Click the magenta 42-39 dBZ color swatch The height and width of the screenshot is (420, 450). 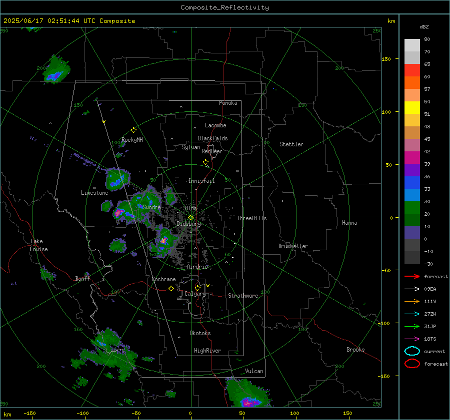click(412, 158)
